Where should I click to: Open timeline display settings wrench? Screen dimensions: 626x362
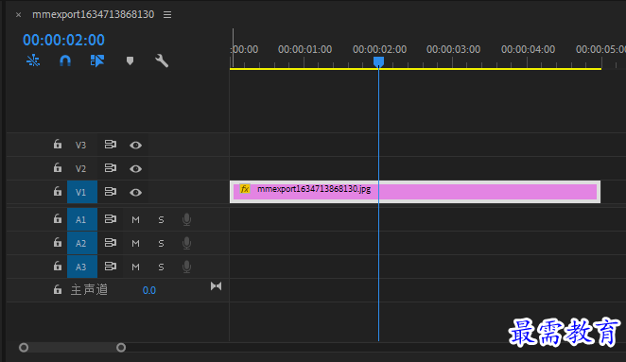[x=162, y=60]
